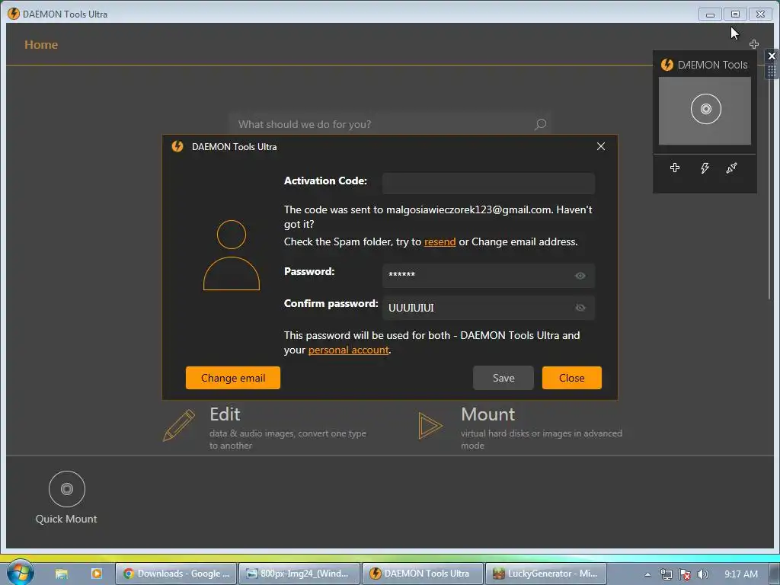Click the Save button in the dialog
The image size is (780, 585).
point(503,378)
